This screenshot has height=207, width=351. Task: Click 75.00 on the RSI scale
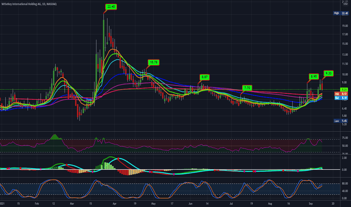(345, 138)
